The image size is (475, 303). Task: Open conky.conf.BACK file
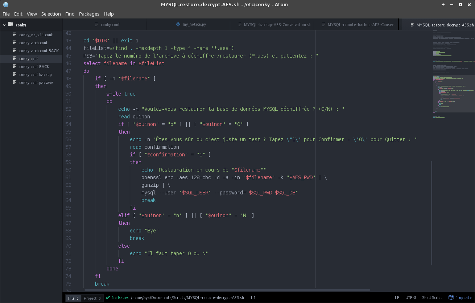tap(34, 67)
